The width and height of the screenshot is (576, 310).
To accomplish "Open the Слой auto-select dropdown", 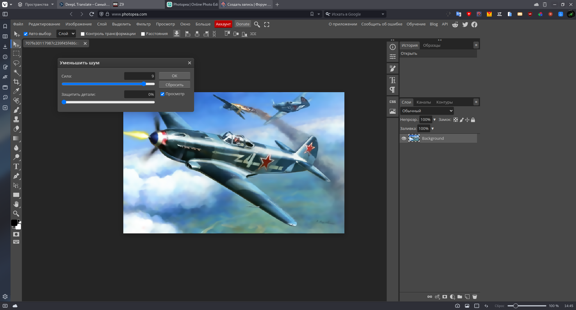I will tap(66, 34).
